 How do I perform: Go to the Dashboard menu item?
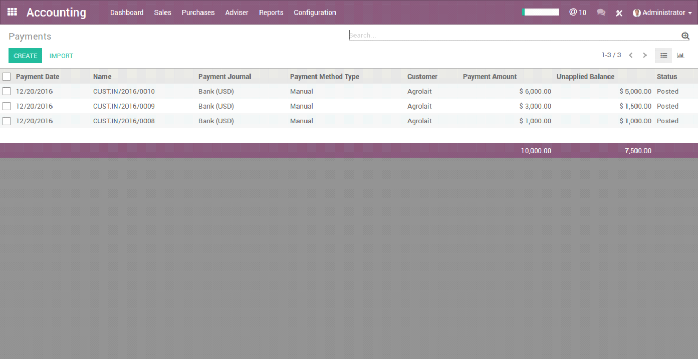coord(127,13)
